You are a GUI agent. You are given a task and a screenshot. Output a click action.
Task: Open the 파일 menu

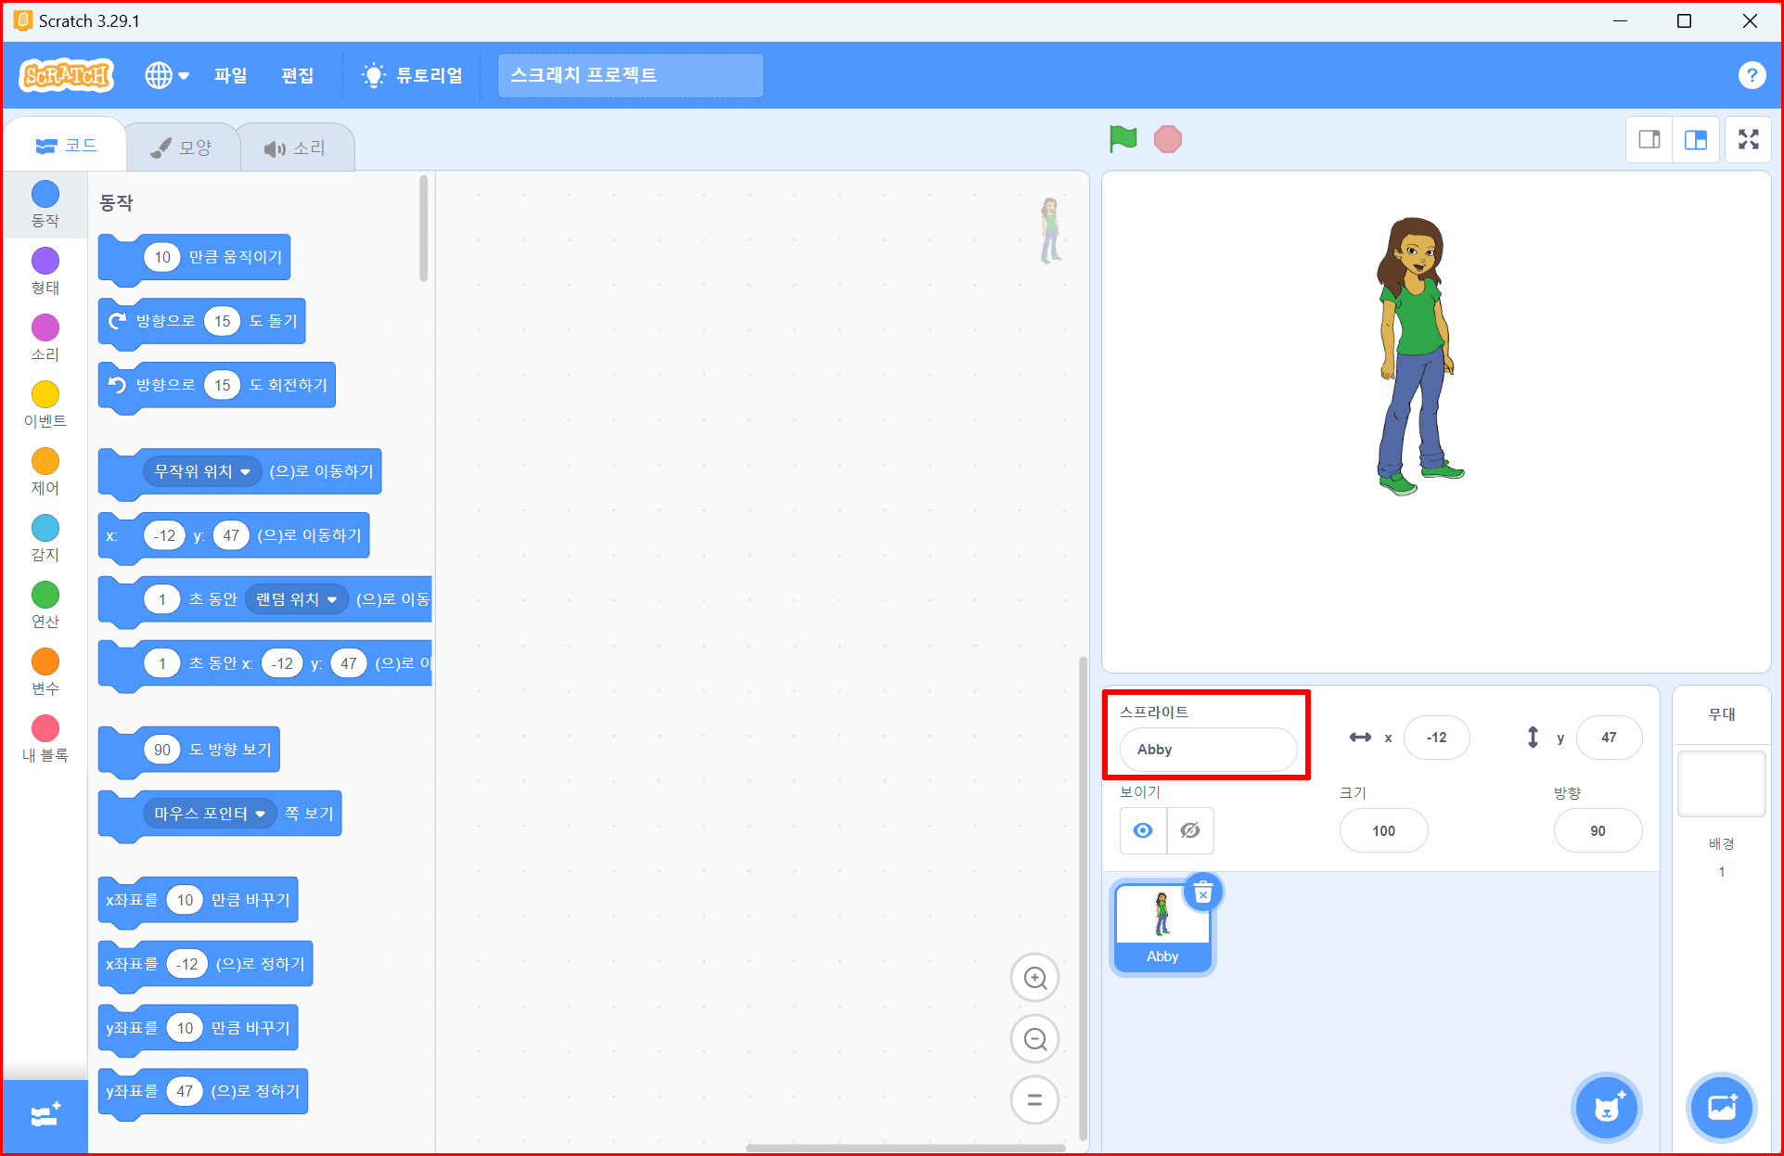coord(230,75)
